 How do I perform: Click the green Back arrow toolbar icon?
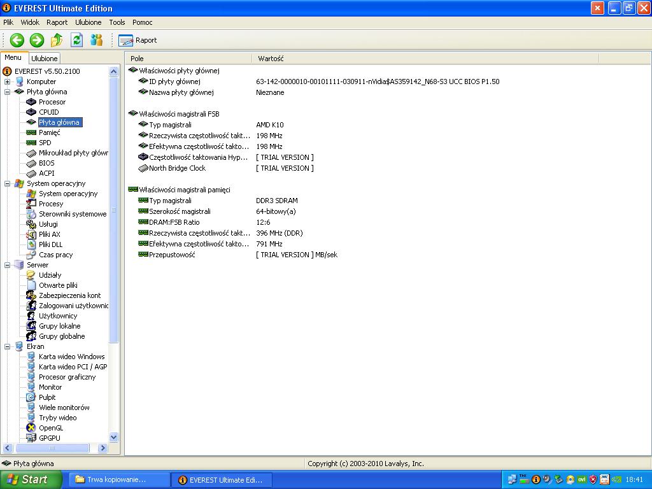(17, 40)
